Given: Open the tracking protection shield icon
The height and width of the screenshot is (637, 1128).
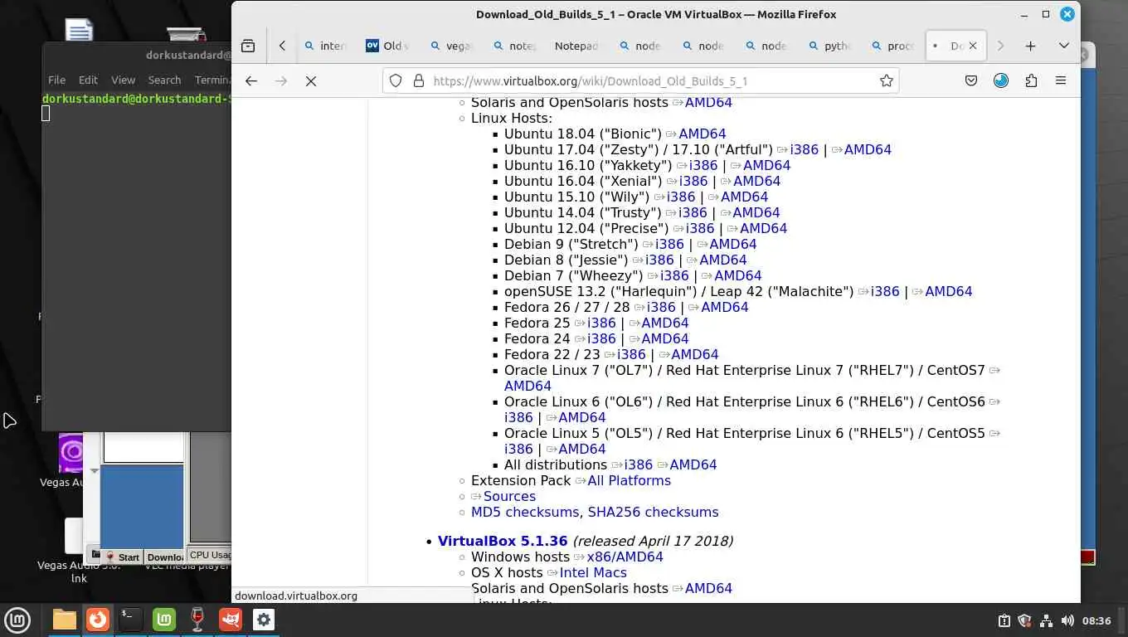Looking at the screenshot, I should (x=396, y=80).
